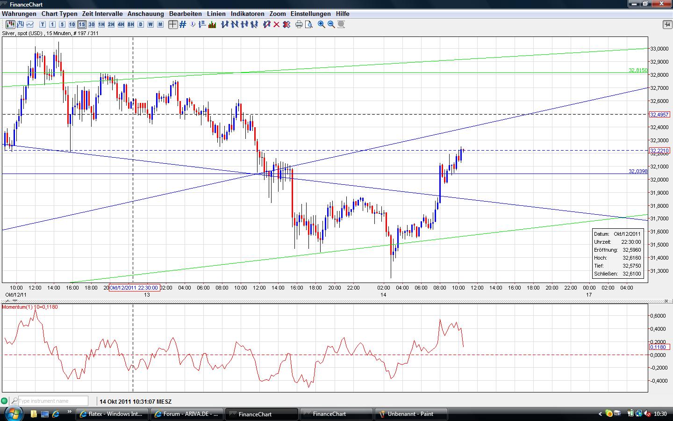Select the bar chart type icon
Screen dimensions: 673x421
point(21,24)
